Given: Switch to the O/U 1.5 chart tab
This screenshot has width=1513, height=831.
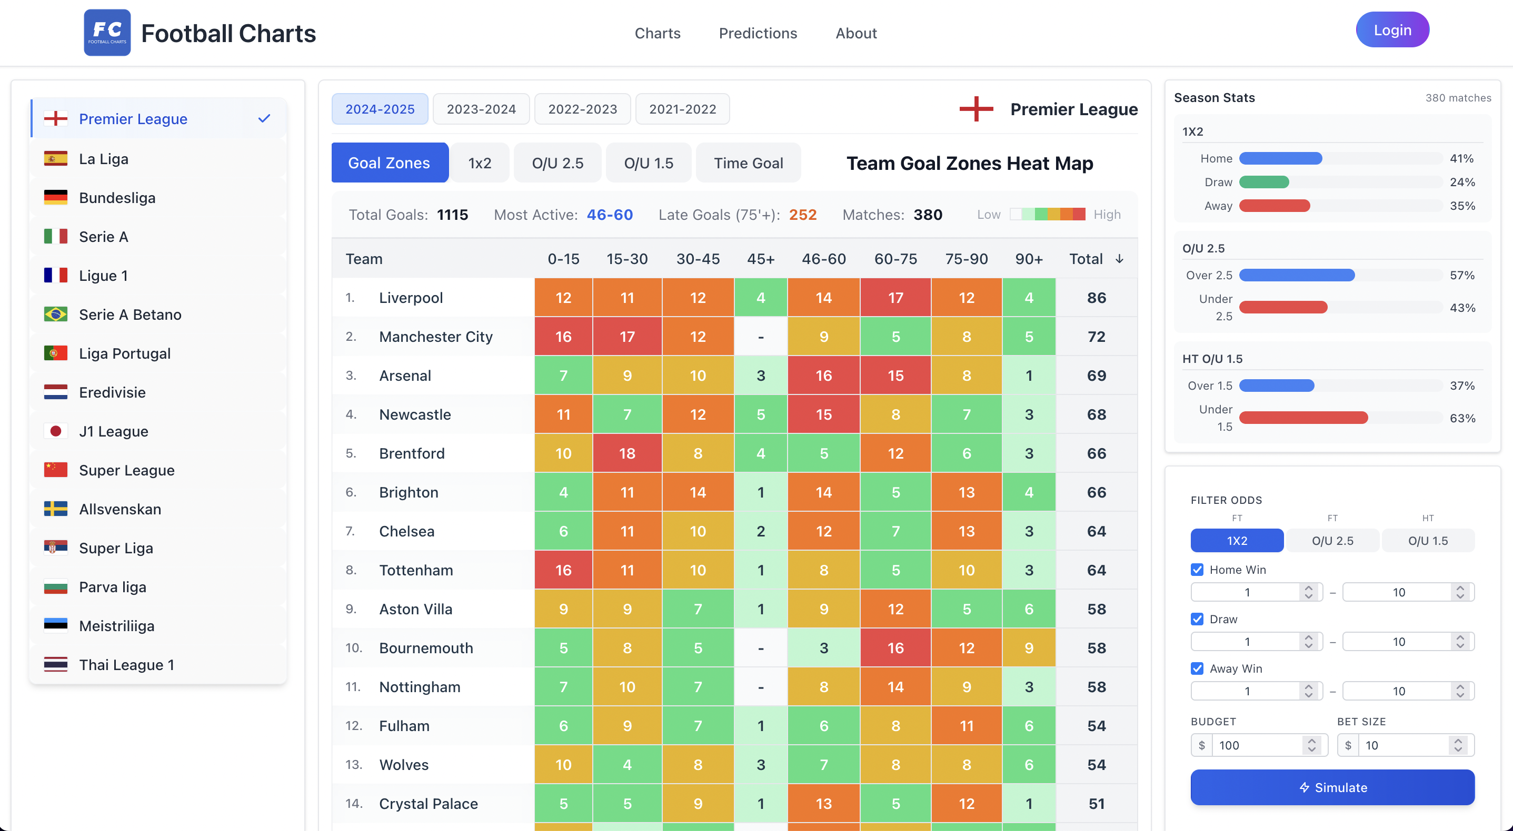Looking at the screenshot, I should [x=649, y=163].
